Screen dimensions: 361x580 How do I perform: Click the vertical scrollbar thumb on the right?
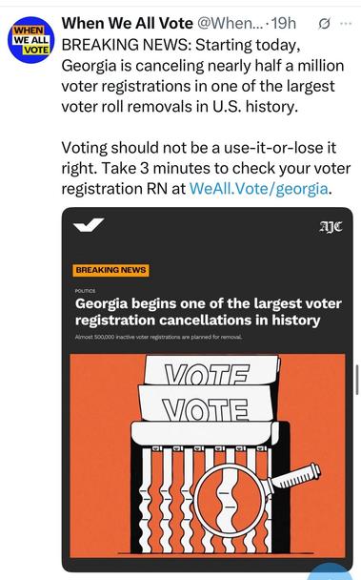(357, 380)
